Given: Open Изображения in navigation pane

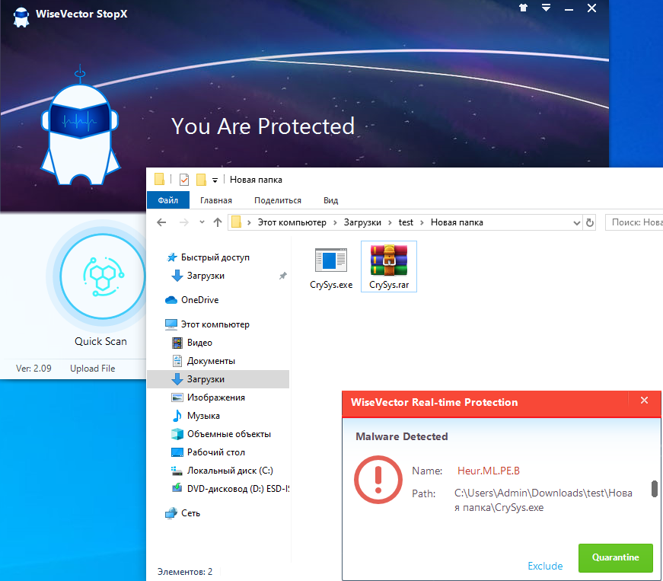Looking at the screenshot, I should point(216,397).
